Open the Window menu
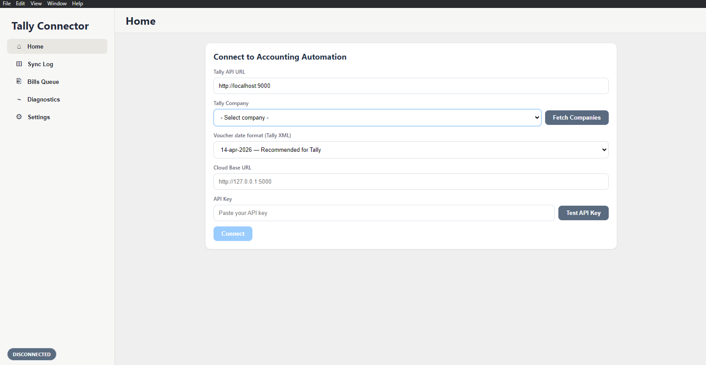 [x=57, y=4]
